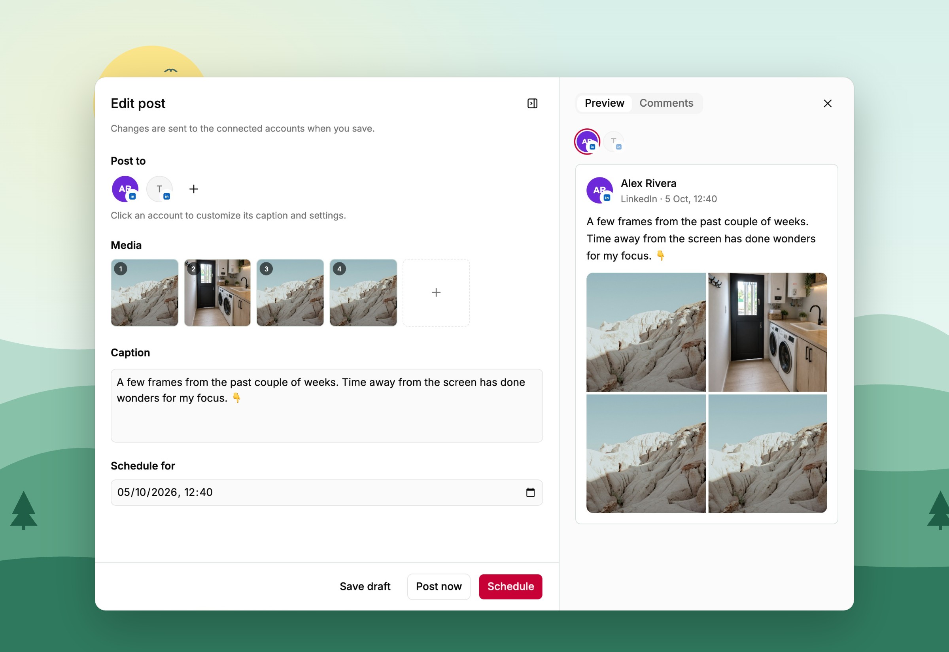The image size is (949, 652).
Task: Click the Post now button
Action: pos(439,586)
